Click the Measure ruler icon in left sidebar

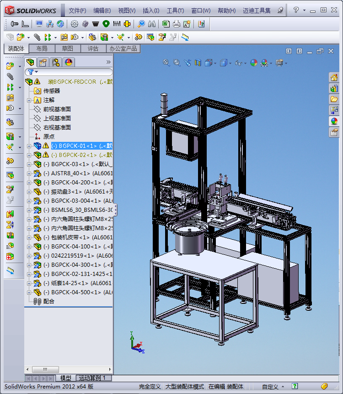click(11, 270)
